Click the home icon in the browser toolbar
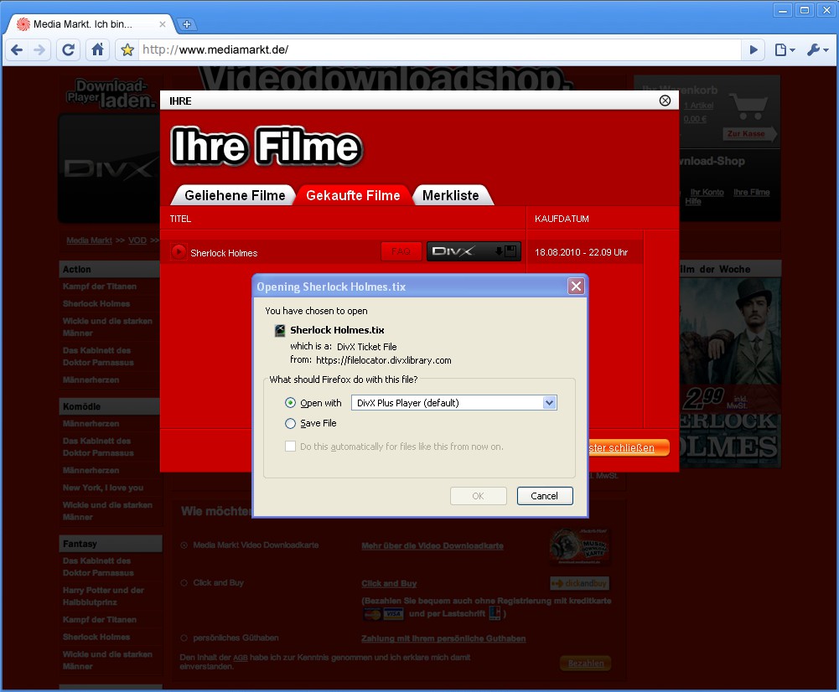 coord(96,49)
